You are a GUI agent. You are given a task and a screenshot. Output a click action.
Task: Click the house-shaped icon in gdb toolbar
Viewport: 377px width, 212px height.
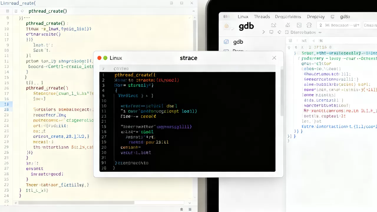coord(309,25)
